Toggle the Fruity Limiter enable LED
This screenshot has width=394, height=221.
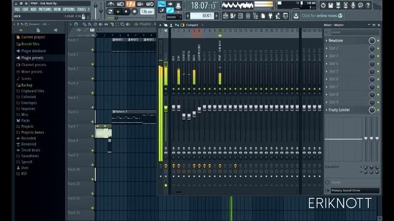378,110
